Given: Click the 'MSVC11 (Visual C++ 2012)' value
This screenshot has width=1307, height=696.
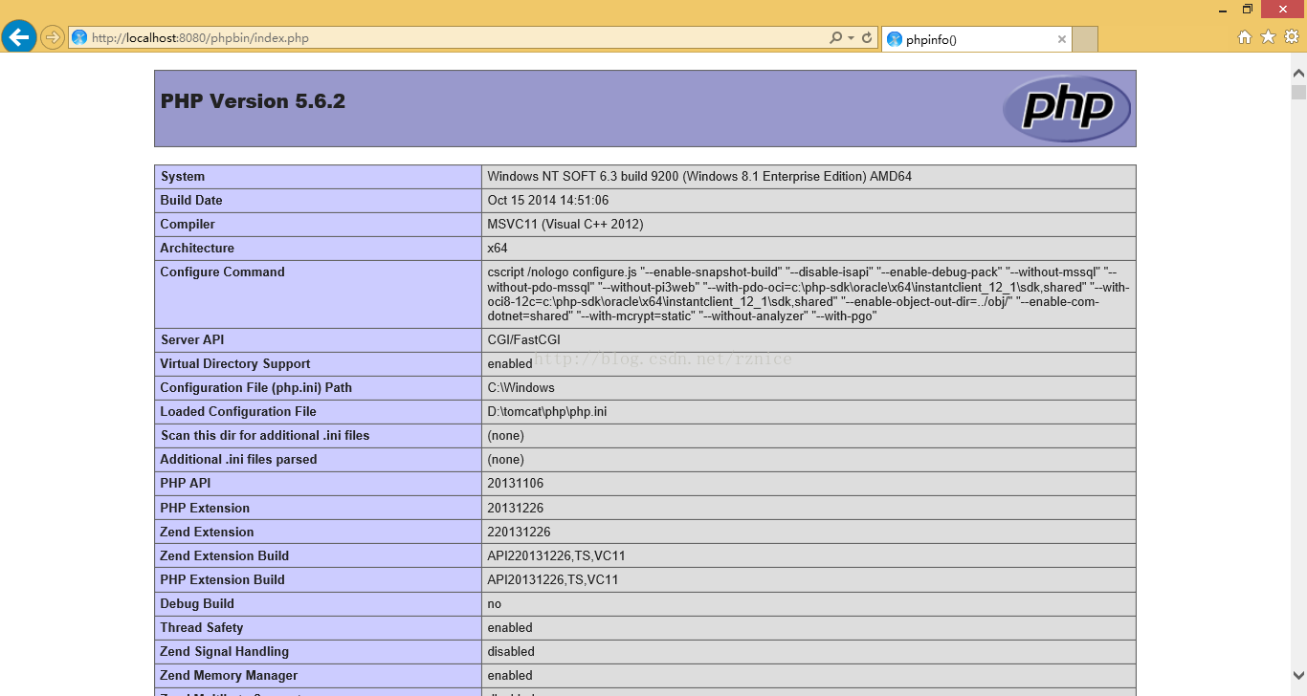Looking at the screenshot, I should tap(565, 225).
